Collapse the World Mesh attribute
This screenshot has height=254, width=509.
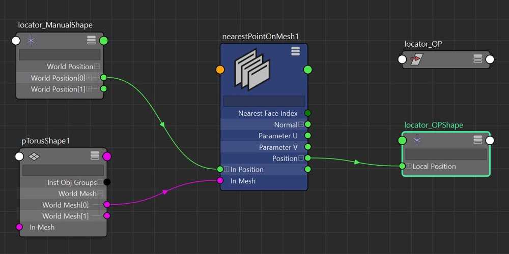click(100, 194)
